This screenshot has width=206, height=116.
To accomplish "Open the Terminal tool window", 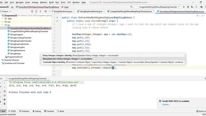I will (49, 111).
